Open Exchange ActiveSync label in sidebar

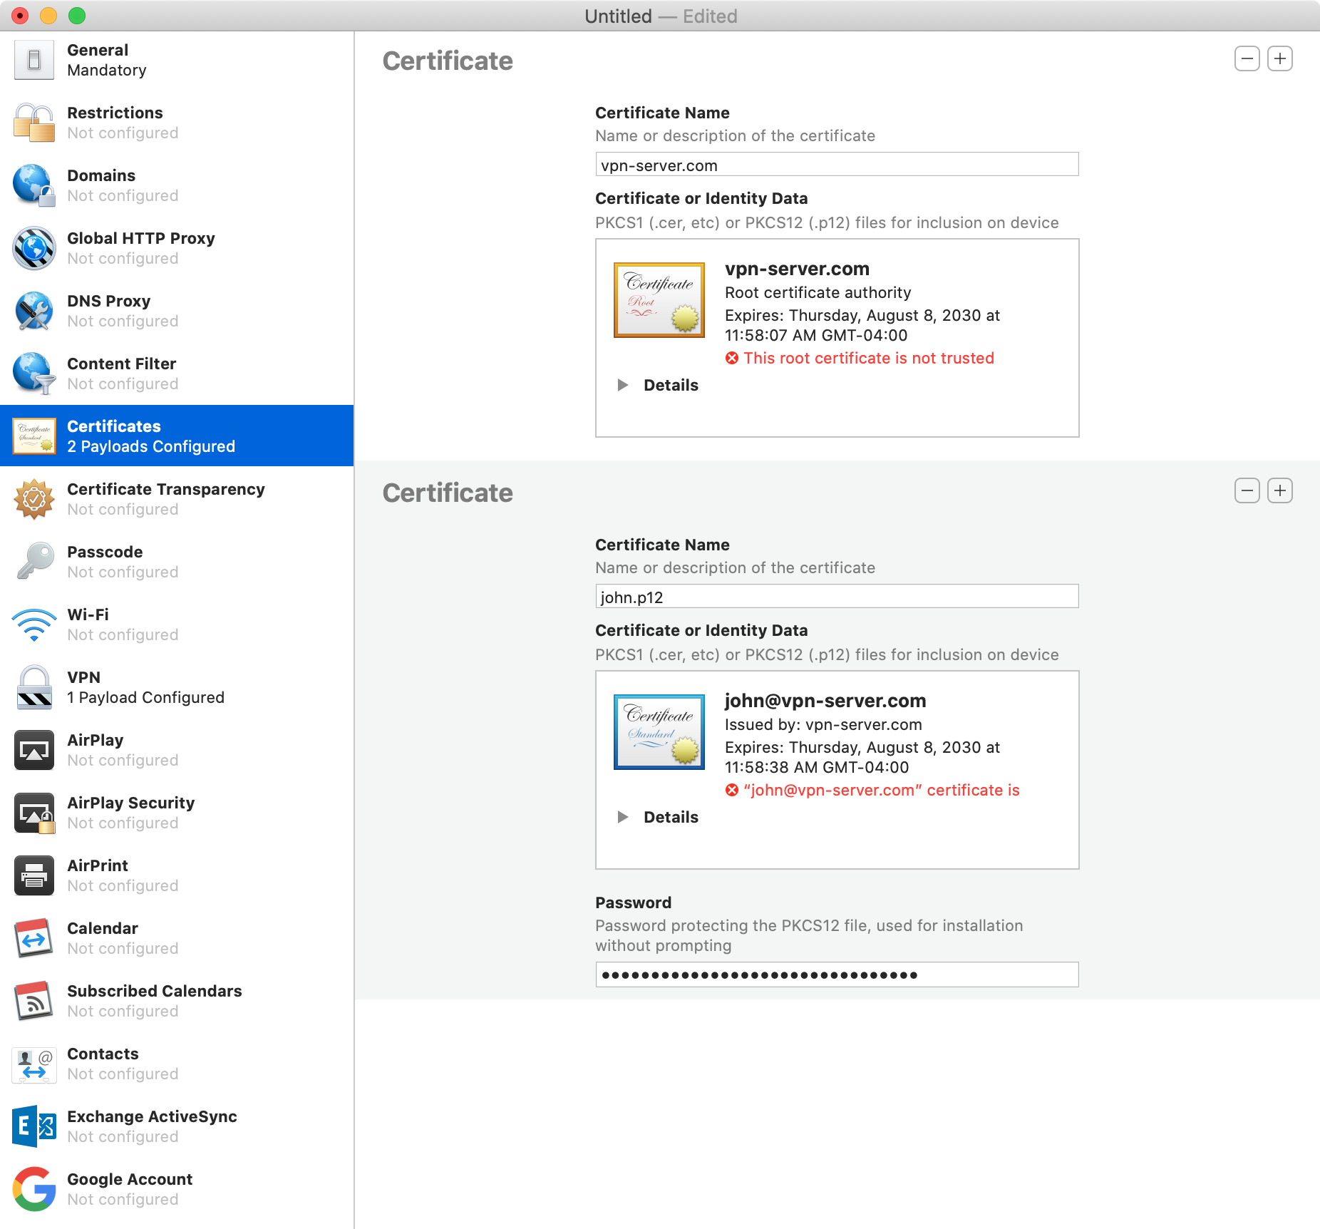(x=152, y=1116)
